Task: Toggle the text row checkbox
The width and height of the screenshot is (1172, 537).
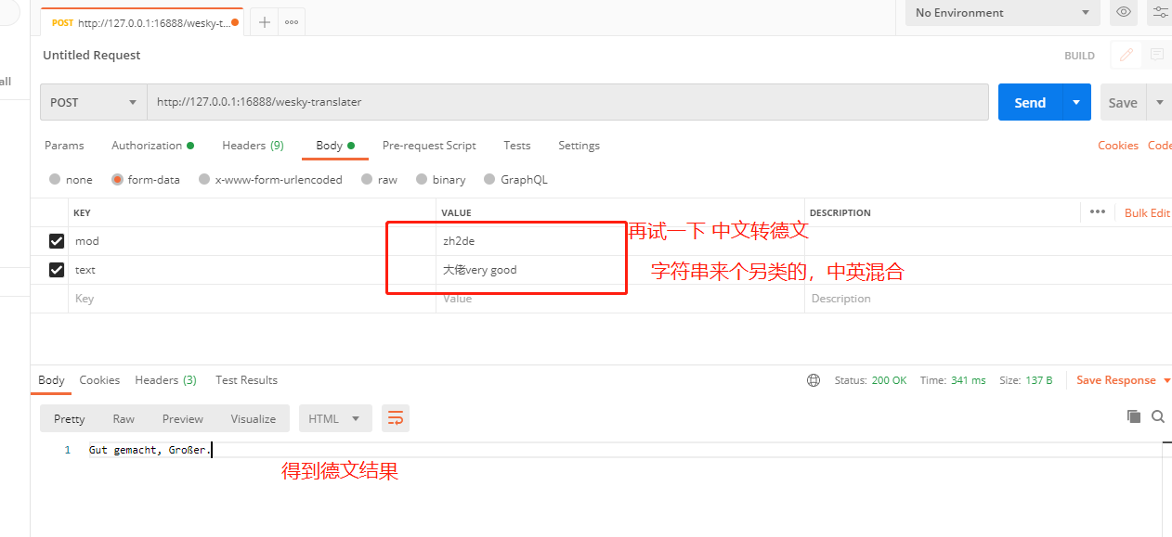Action: point(56,270)
